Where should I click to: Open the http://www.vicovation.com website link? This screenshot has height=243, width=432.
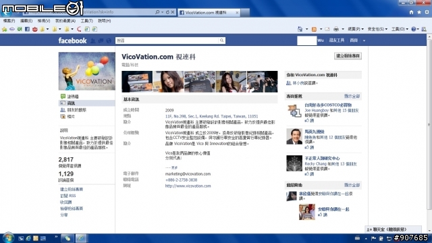188,186
